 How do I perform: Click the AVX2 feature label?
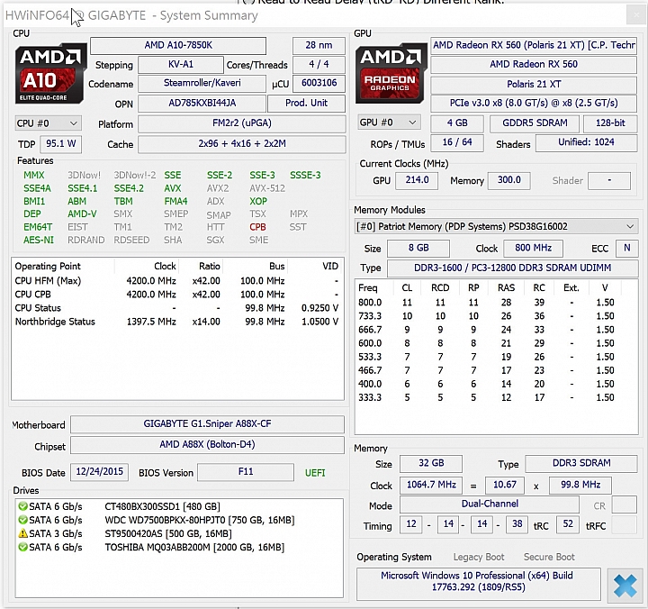coord(218,188)
